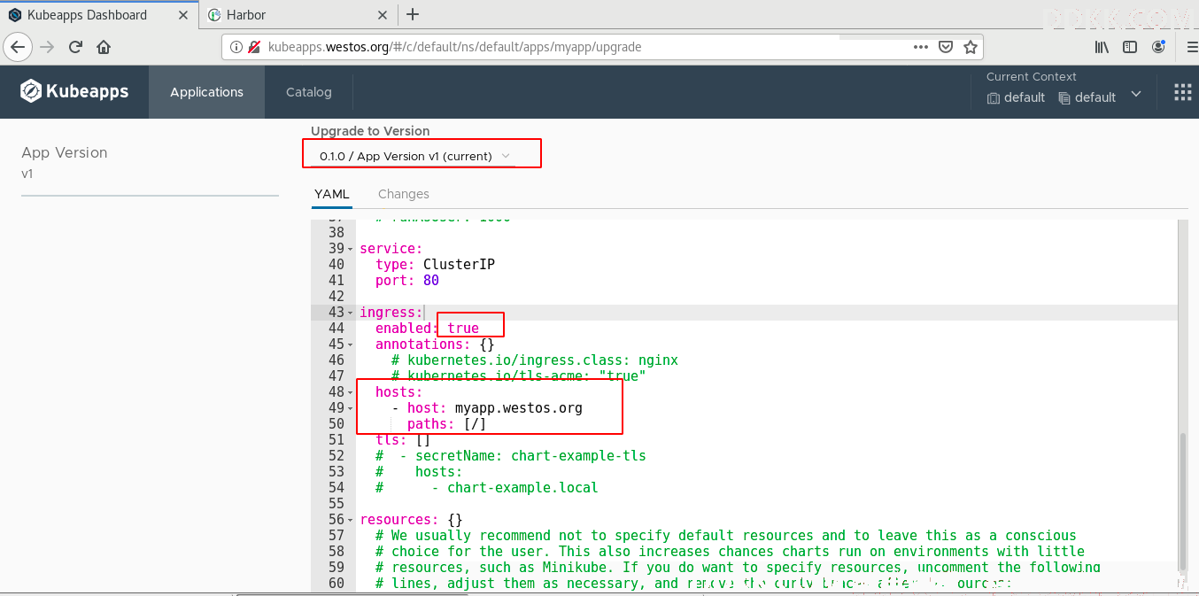Click the 'true' value on line 44
Image resolution: width=1199 pixels, height=596 pixels.
(x=463, y=329)
